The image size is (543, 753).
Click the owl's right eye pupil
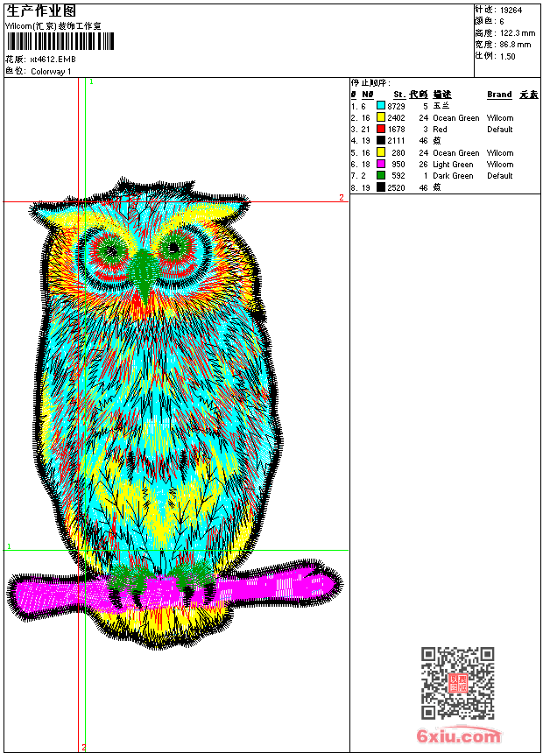click(175, 249)
